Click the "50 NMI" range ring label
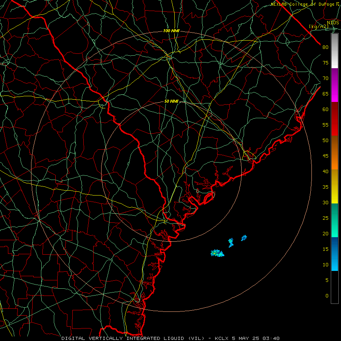341x341 pixels. tap(171, 101)
